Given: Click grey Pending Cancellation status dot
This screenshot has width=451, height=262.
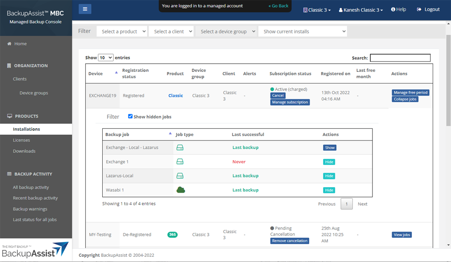Looking at the screenshot, I should (272, 228).
